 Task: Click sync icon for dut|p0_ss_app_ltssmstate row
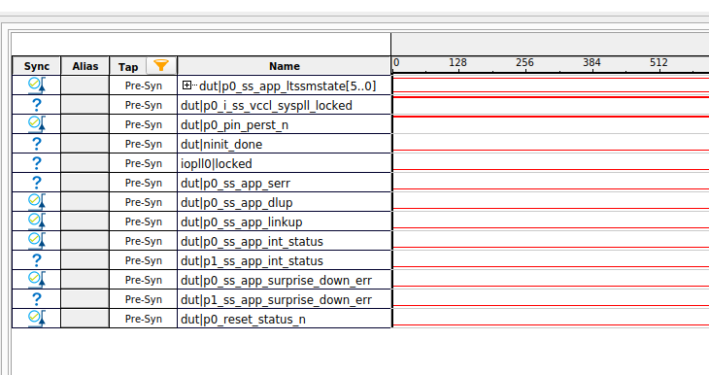point(36,85)
